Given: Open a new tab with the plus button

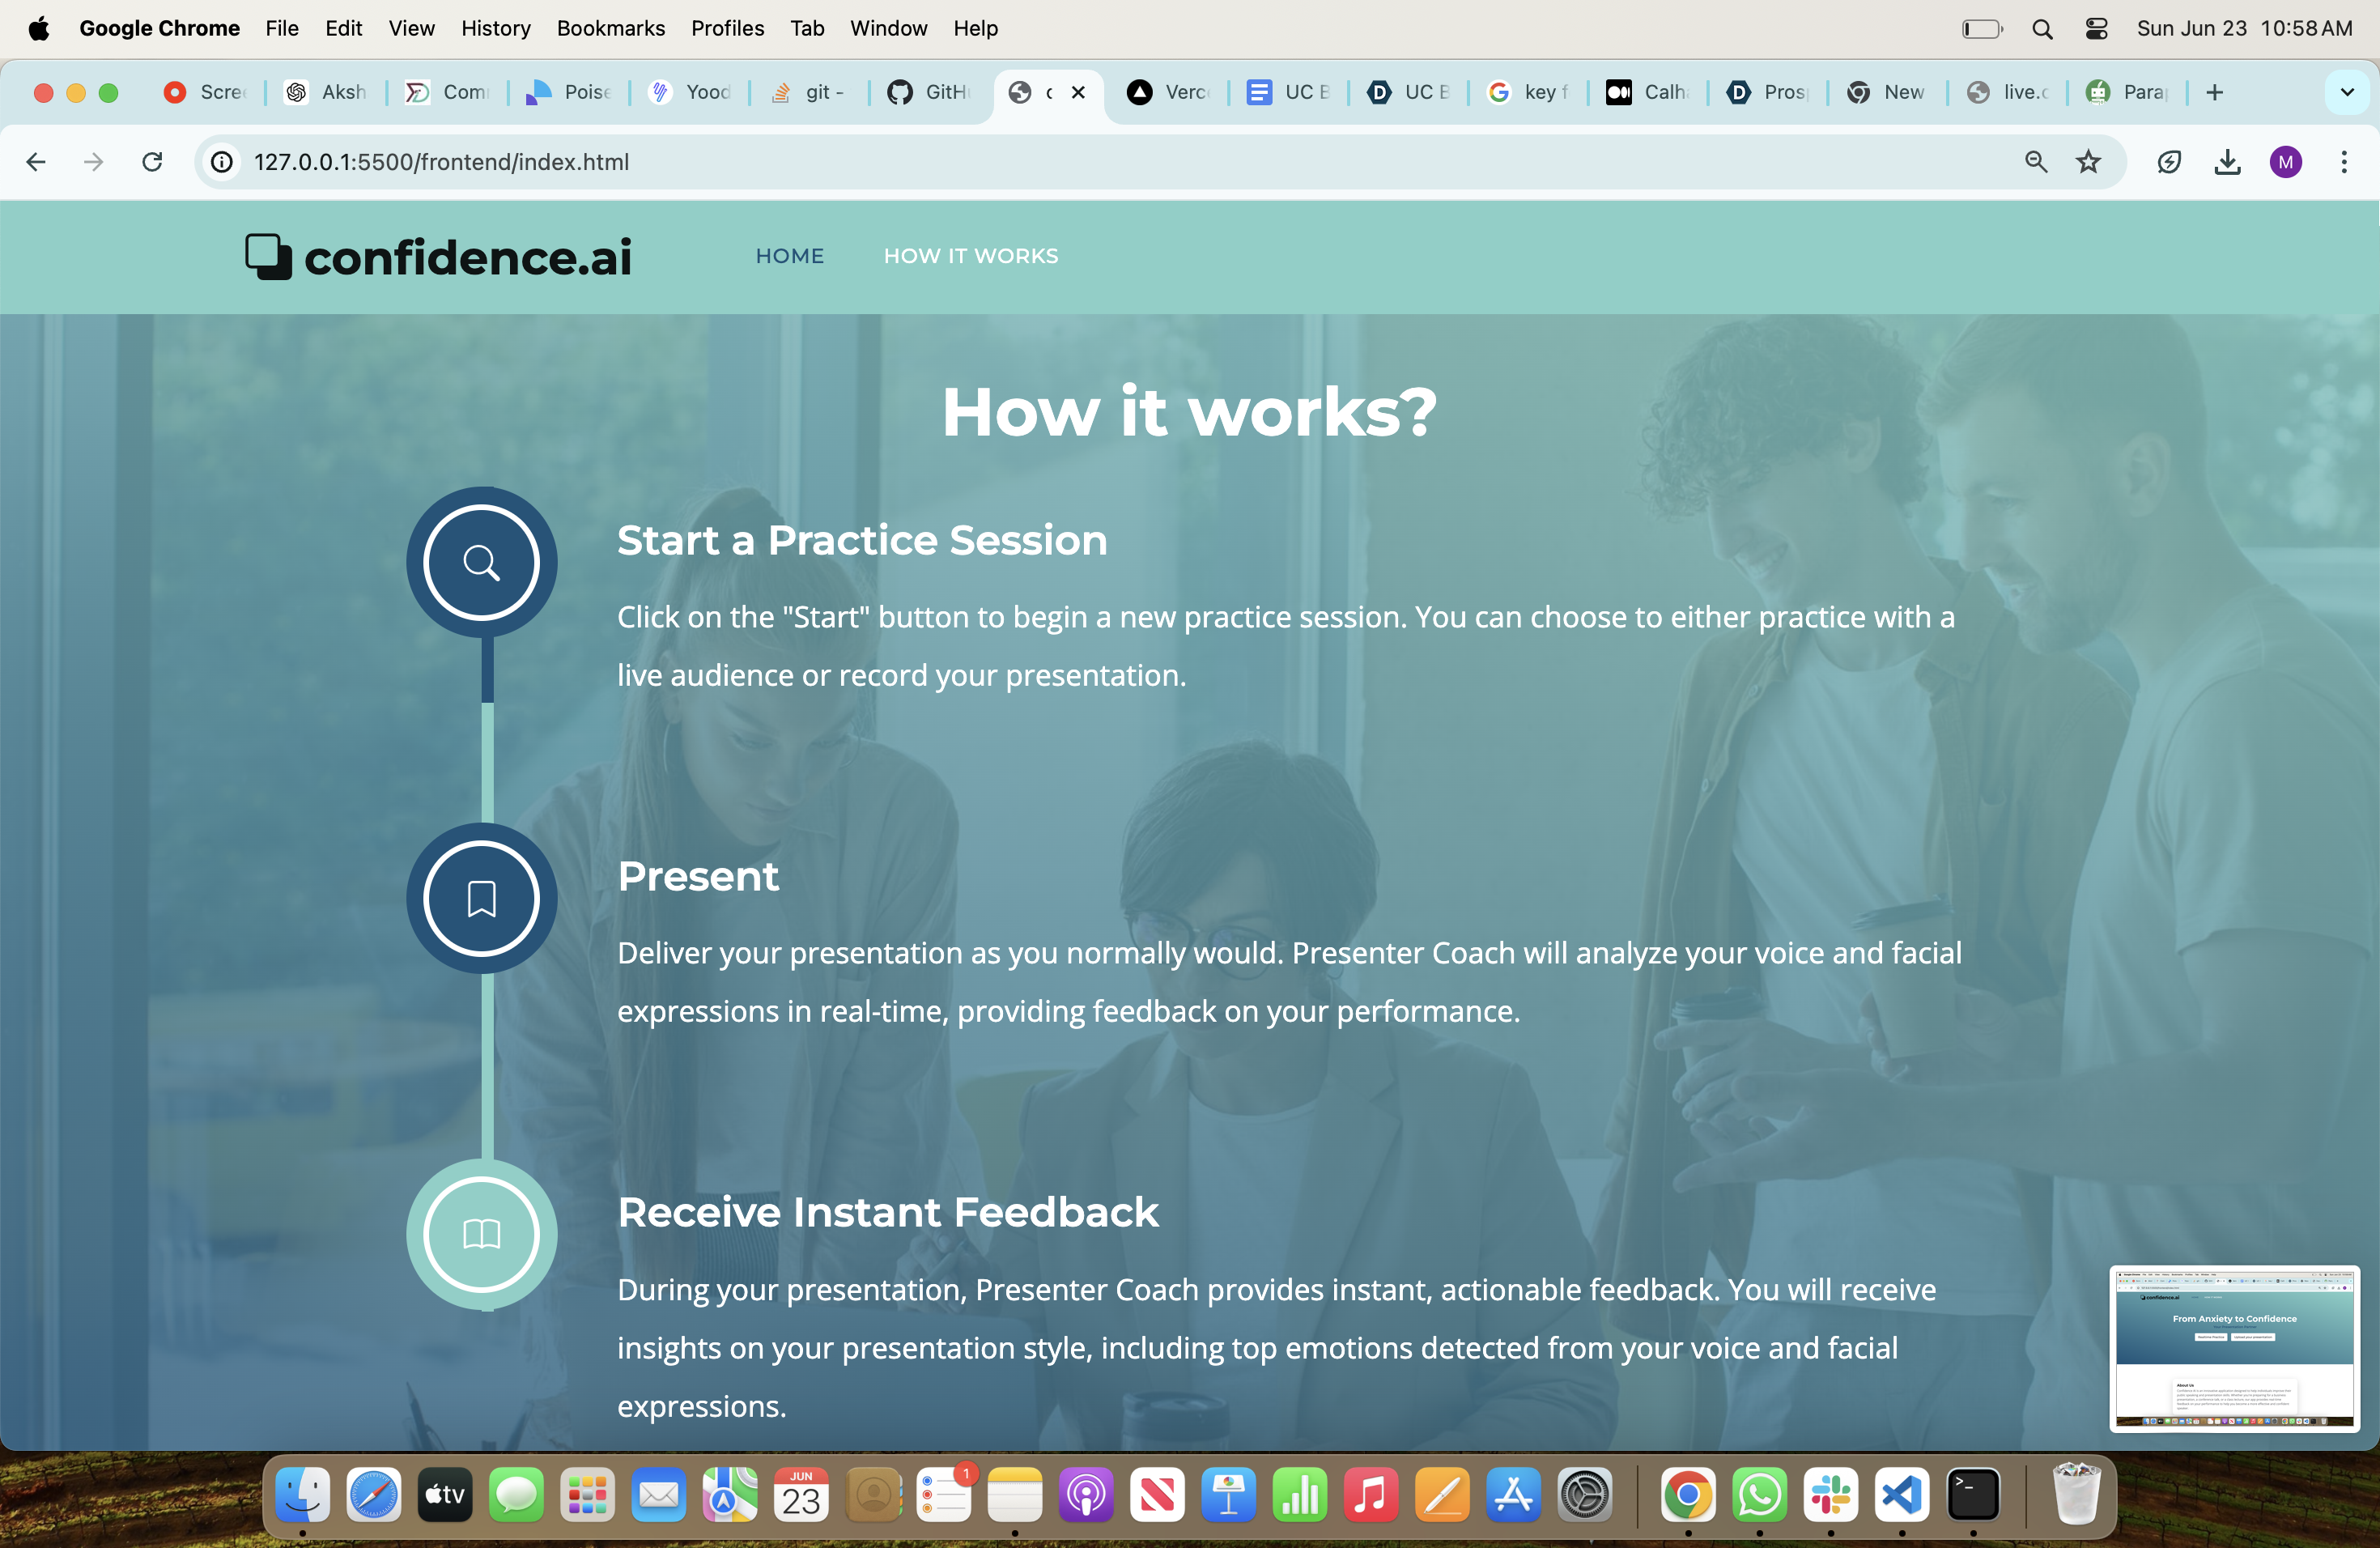Looking at the screenshot, I should pos(2214,92).
